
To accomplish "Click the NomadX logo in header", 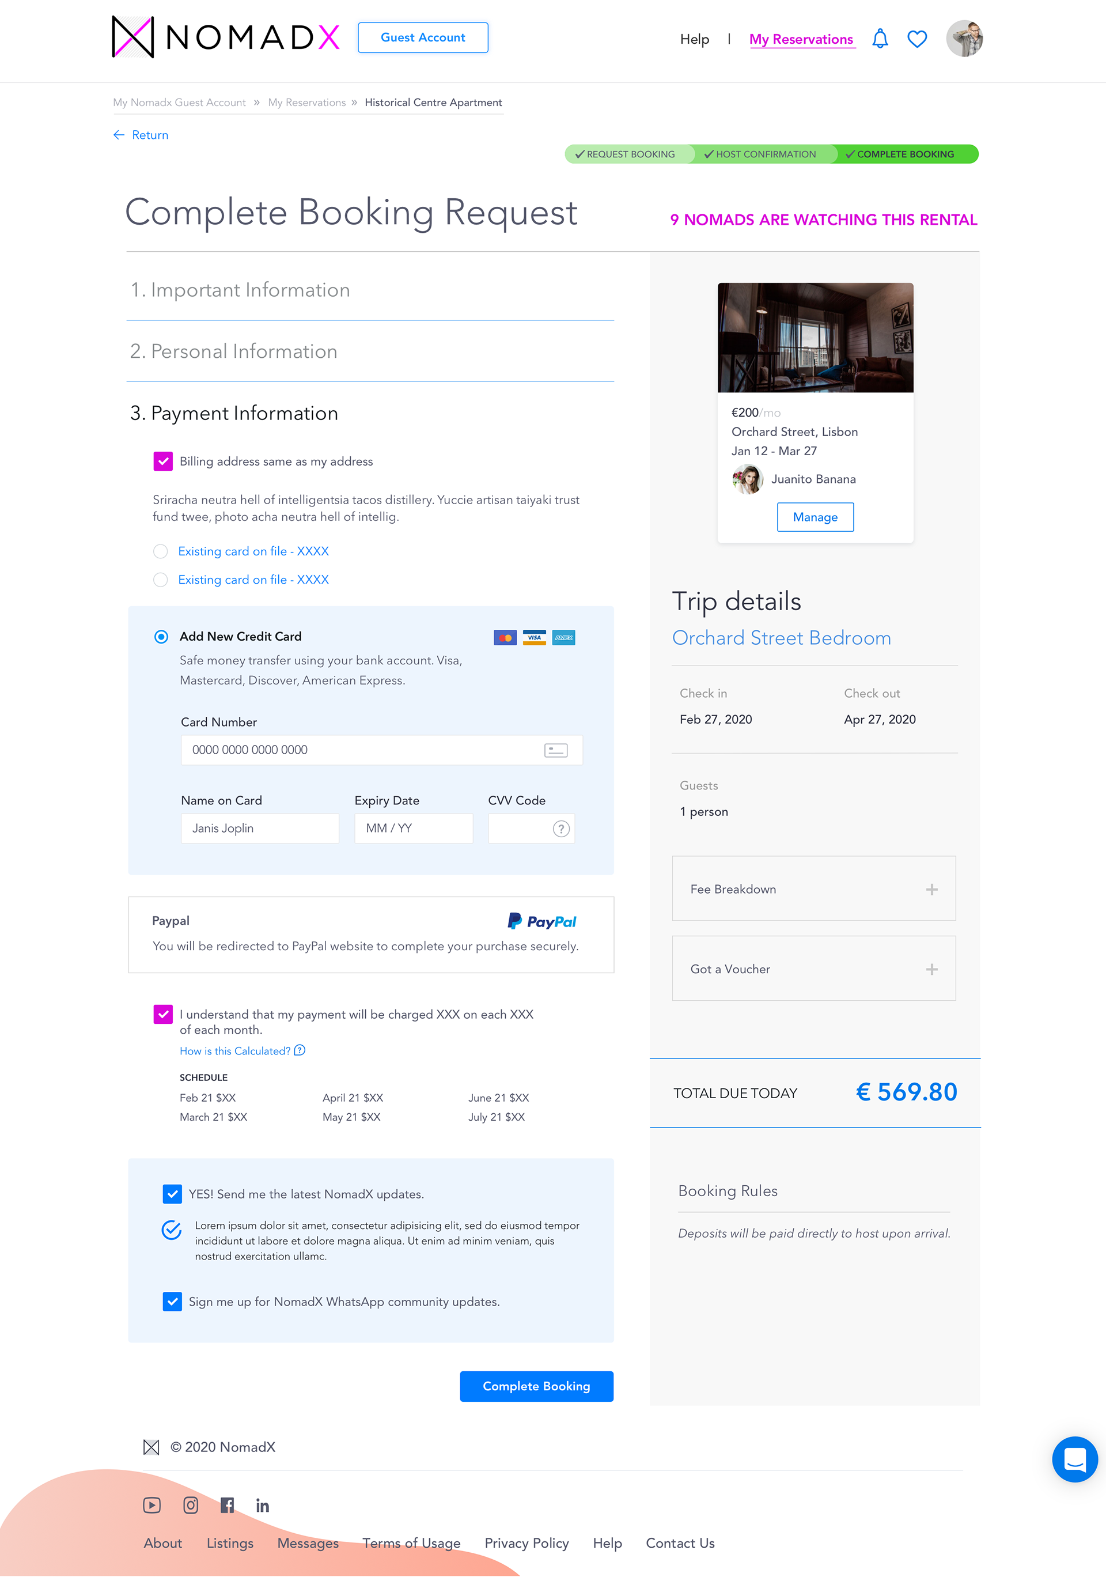I will click(x=226, y=37).
